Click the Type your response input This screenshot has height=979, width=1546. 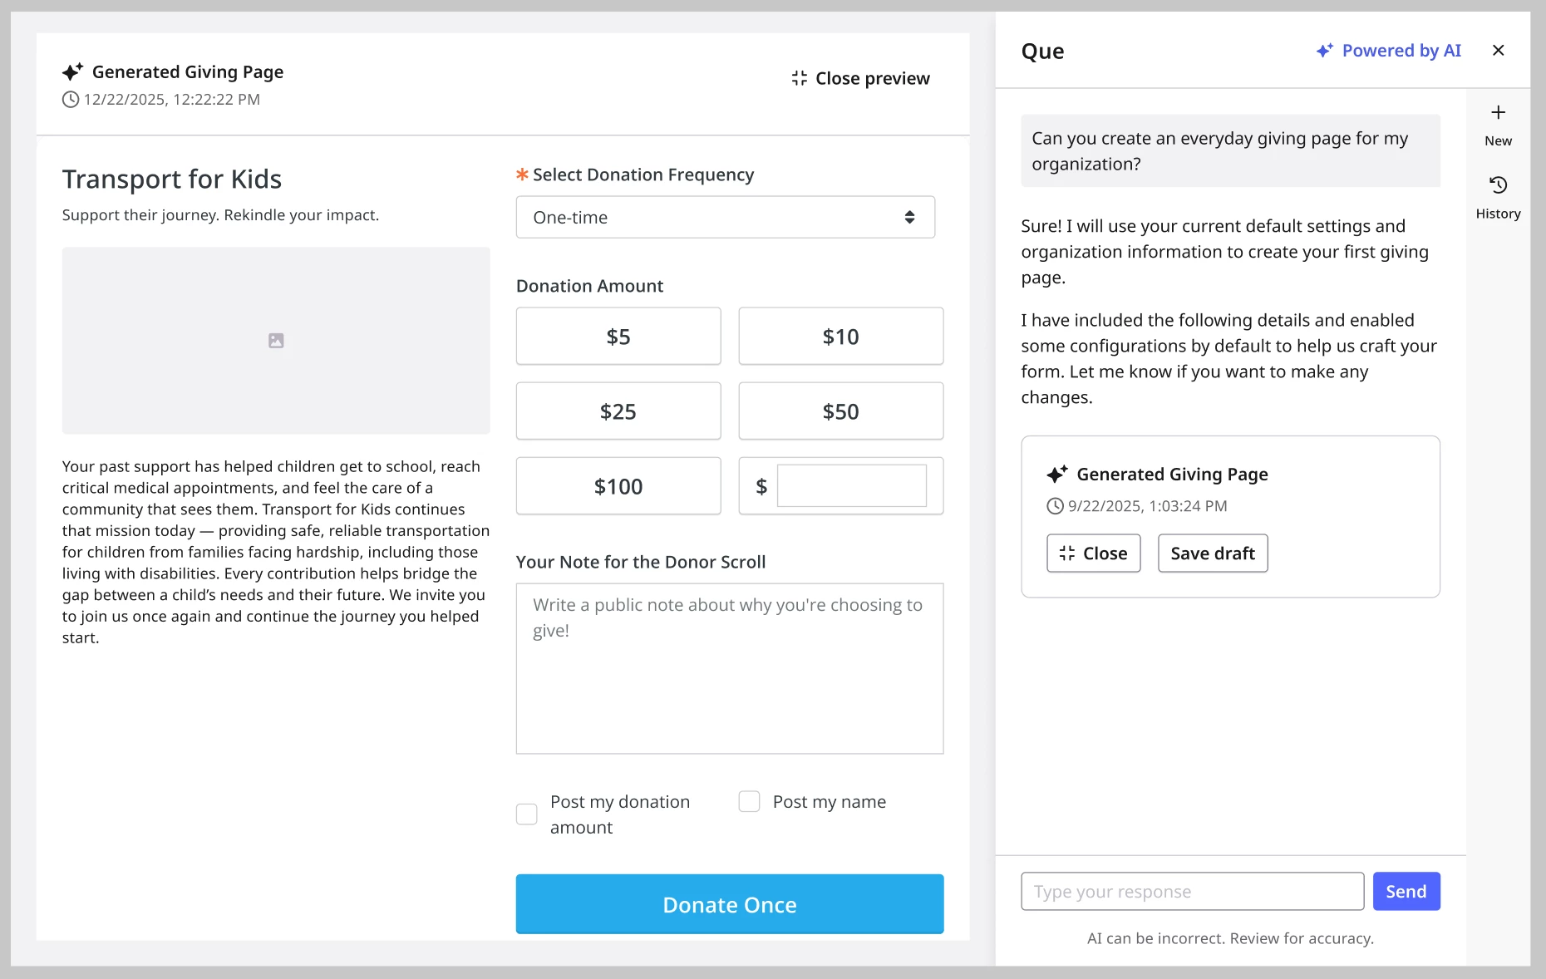click(1192, 892)
